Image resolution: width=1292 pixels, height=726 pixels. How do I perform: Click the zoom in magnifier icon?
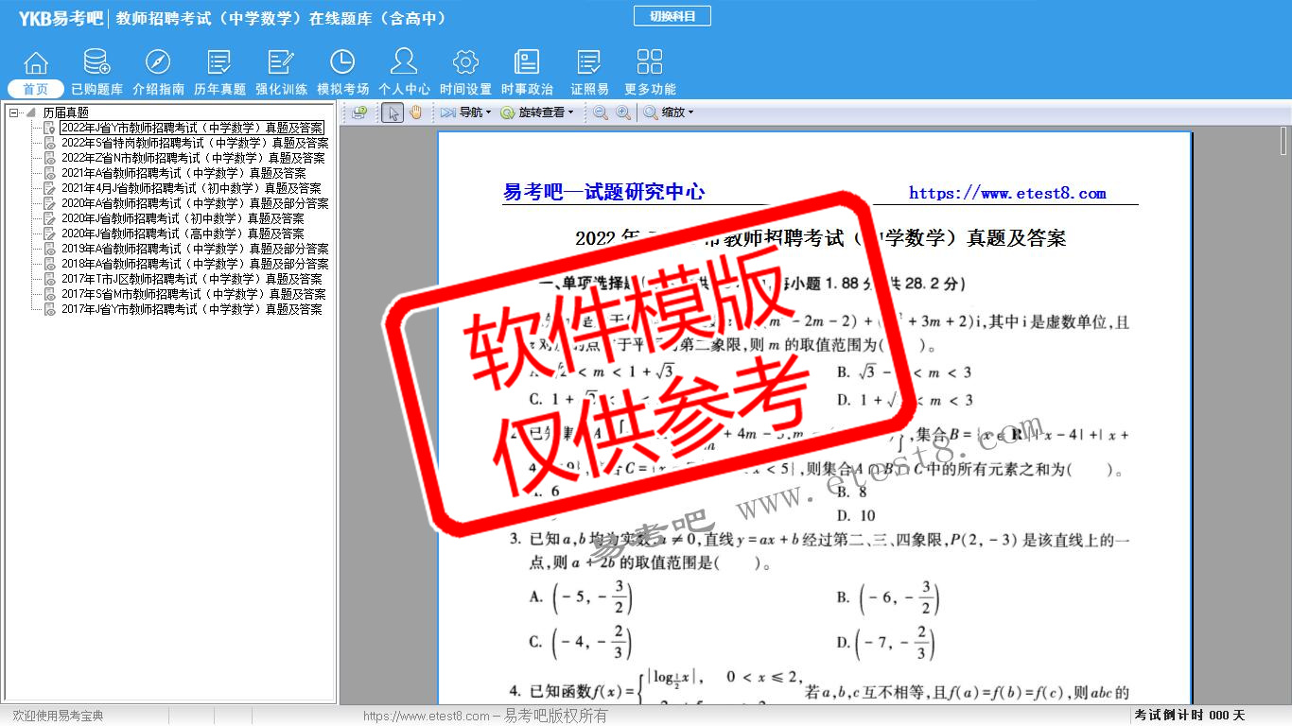[x=623, y=112]
